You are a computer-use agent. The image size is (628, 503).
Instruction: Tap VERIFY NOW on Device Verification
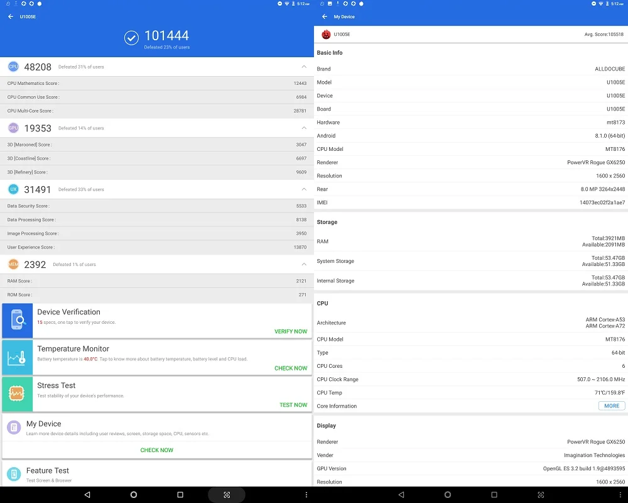tap(291, 331)
